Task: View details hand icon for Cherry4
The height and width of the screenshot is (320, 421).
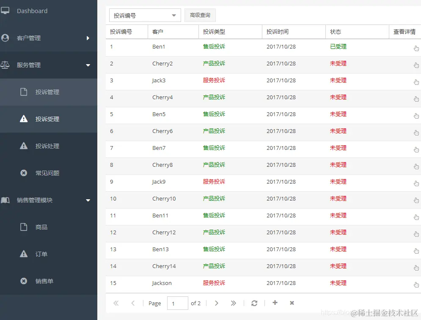Action: click(416, 99)
